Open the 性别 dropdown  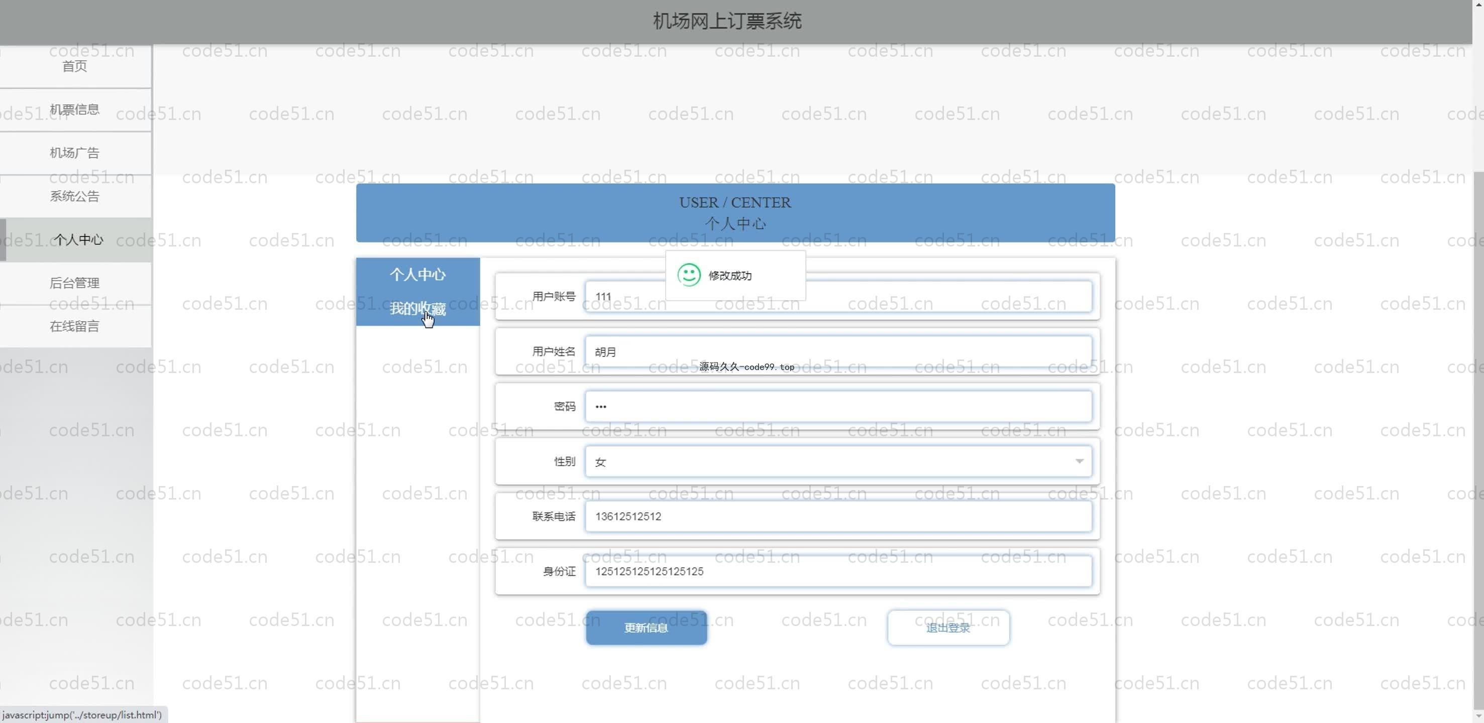coord(838,461)
